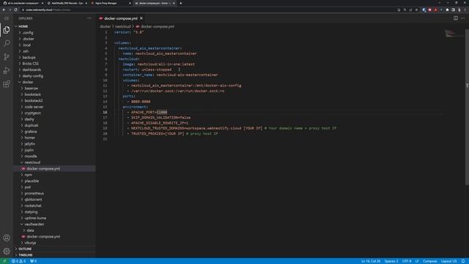
Task: Open the Search view in activity bar
Action: (7, 43)
